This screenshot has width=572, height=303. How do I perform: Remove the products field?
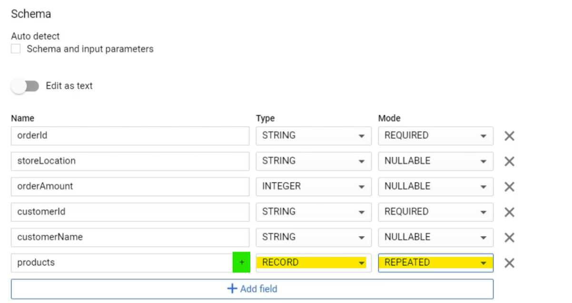click(x=509, y=263)
